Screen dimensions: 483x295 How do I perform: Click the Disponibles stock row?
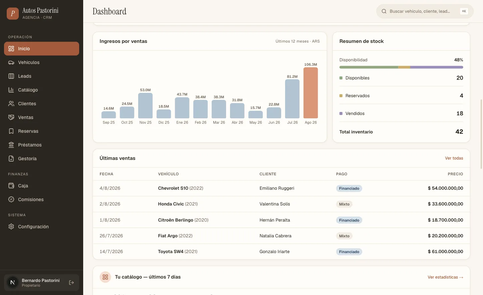[x=401, y=78]
